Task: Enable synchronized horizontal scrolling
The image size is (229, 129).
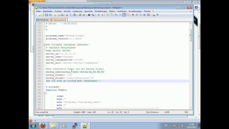Action: coord(111,15)
